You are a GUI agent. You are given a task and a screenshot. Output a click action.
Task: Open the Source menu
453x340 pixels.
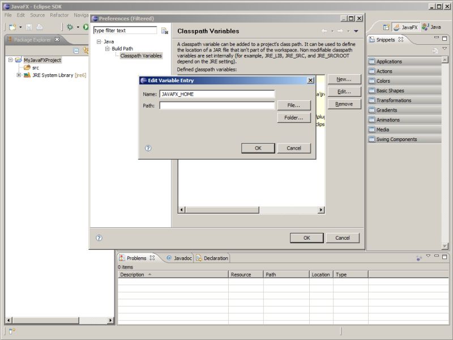point(37,15)
